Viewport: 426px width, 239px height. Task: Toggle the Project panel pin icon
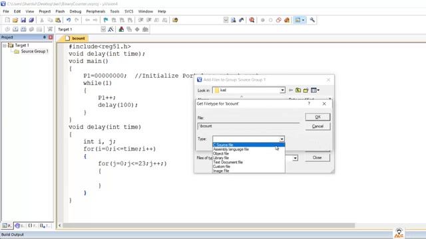(x=45, y=37)
